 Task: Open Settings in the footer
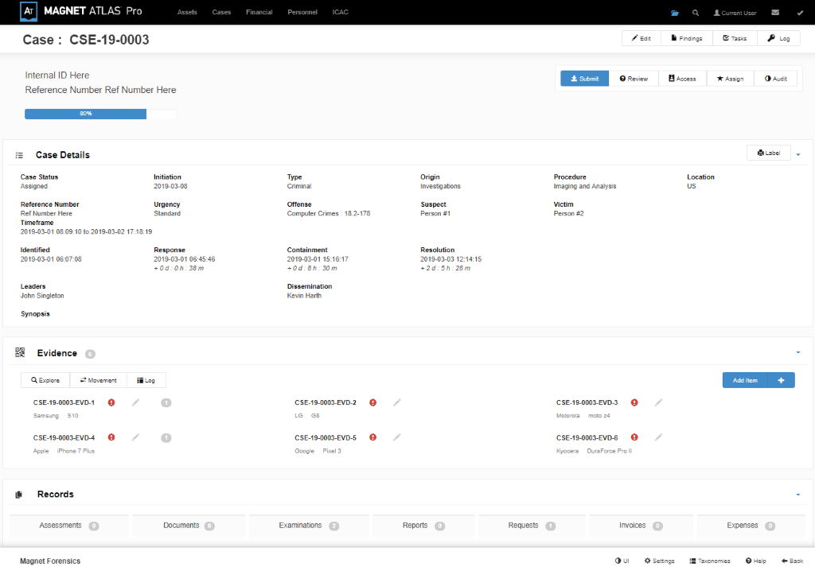tap(659, 561)
